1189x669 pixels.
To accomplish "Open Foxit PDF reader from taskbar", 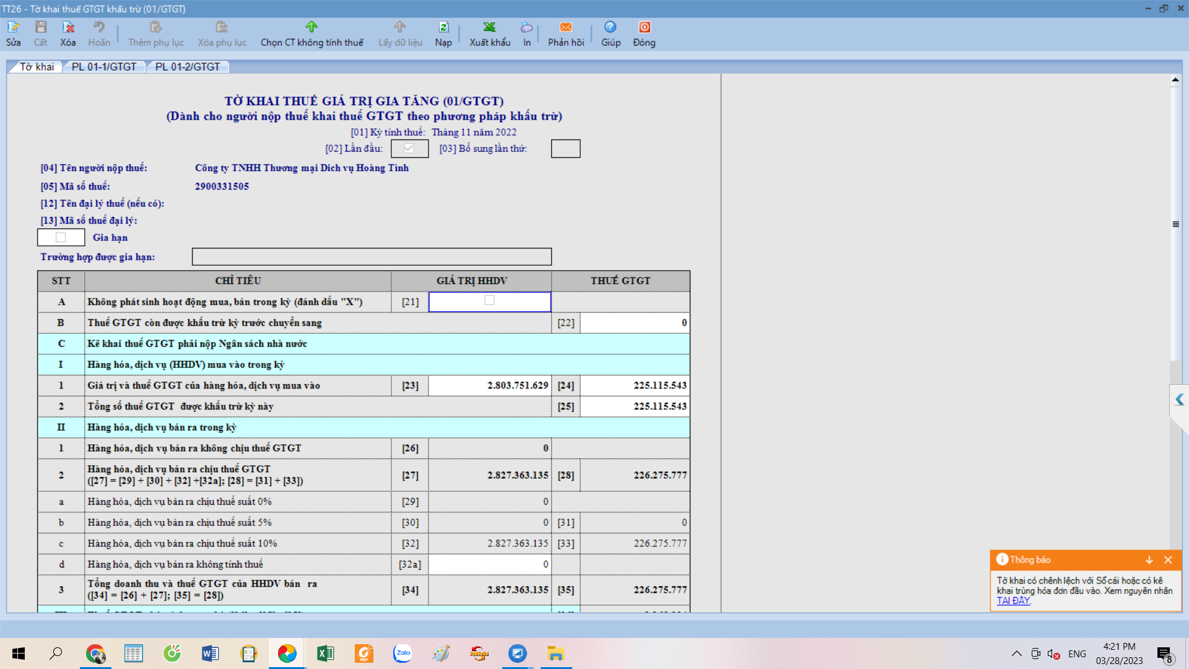I will point(364,654).
